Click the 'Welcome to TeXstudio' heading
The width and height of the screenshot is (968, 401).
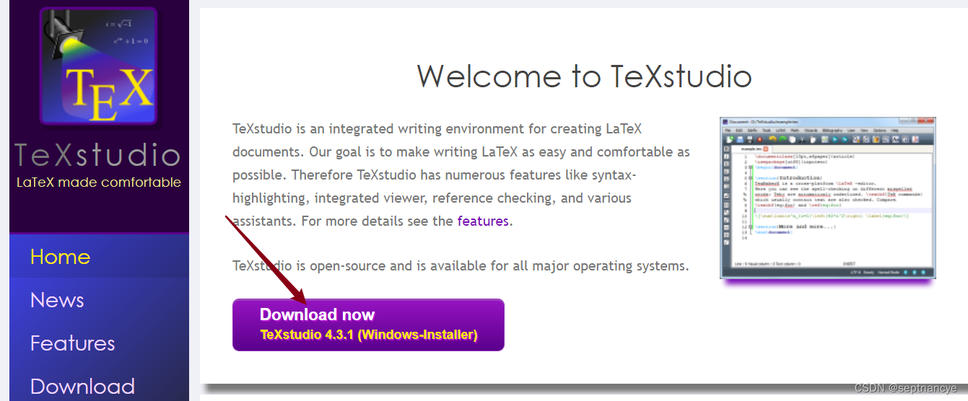click(584, 76)
